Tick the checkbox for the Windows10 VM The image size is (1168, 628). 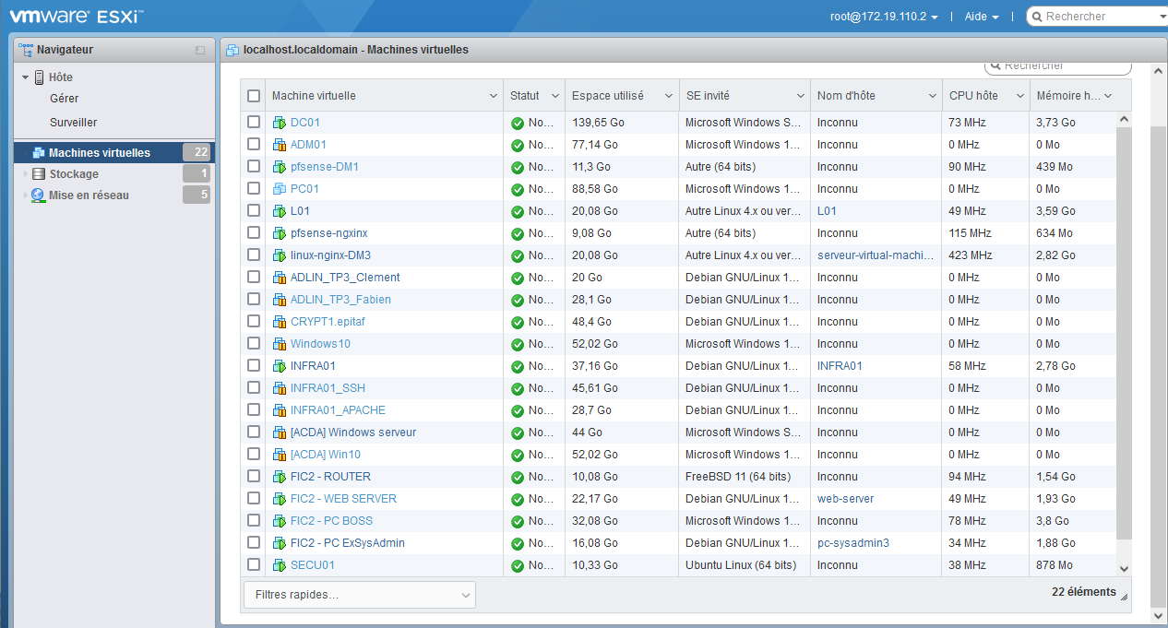(254, 344)
